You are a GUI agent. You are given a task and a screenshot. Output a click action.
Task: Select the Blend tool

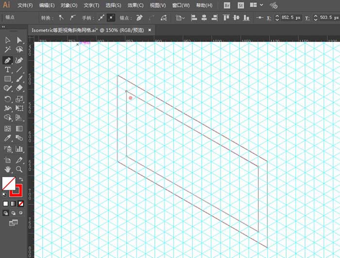(x=19, y=138)
